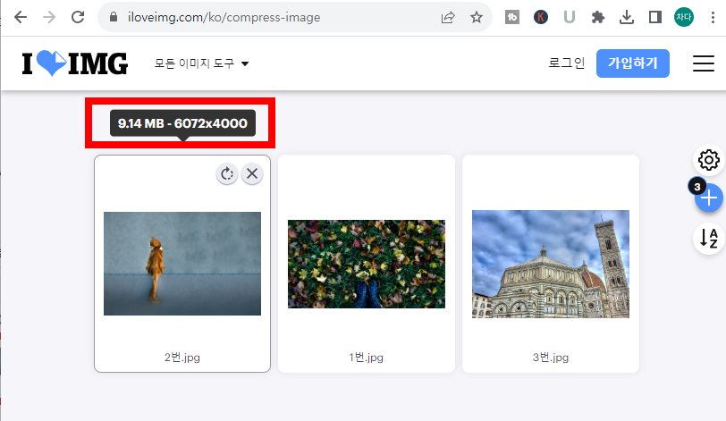The width and height of the screenshot is (726, 421).
Task: Open Chrome three-dot menu
Action: point(713,18)
